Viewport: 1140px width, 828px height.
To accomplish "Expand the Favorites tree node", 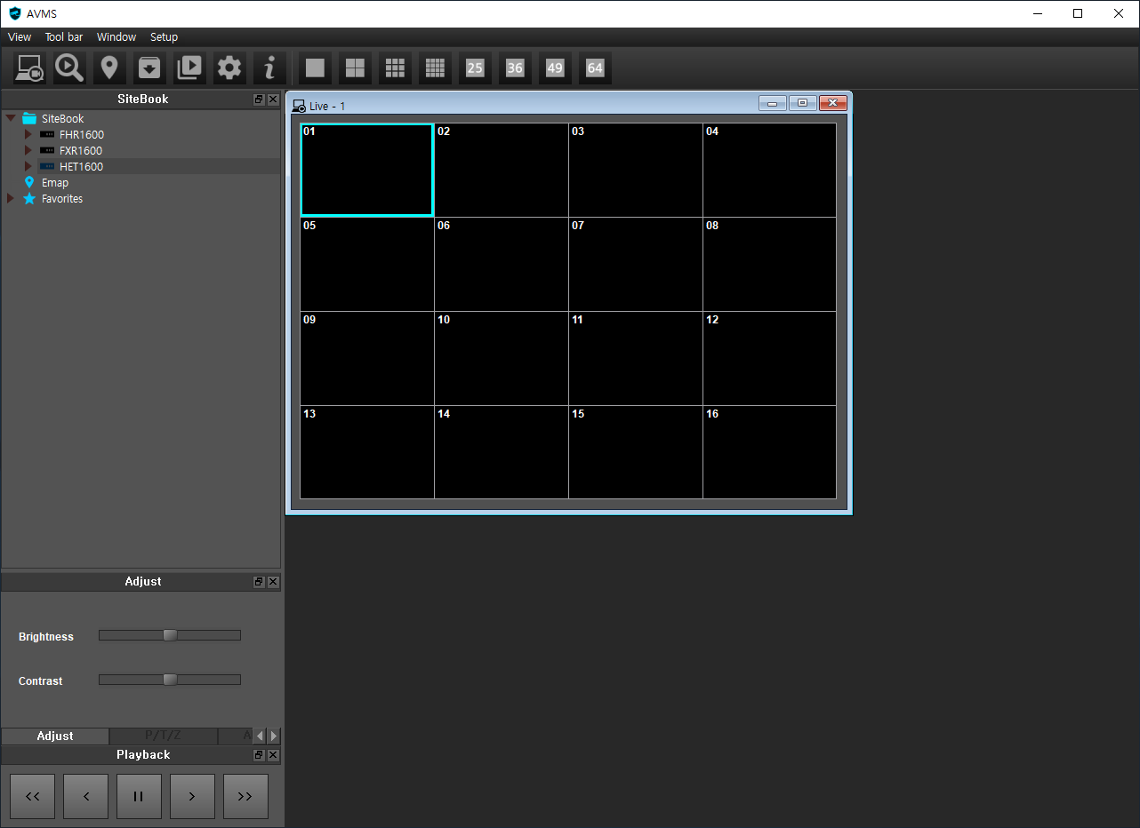I will pos(11,199).
